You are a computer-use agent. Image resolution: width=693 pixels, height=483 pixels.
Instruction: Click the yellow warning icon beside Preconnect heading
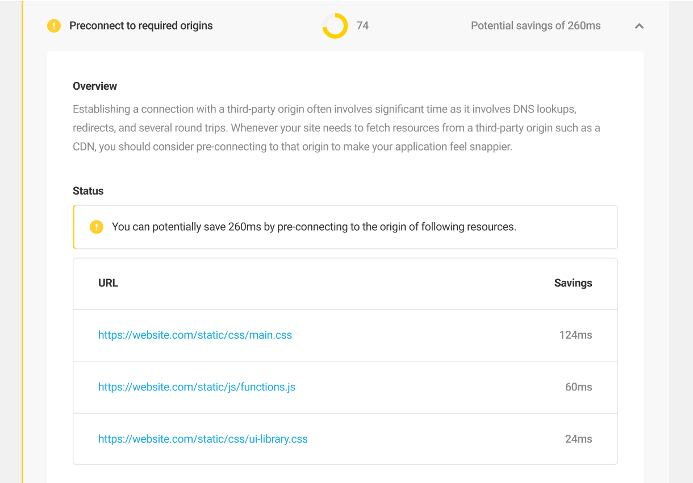(x=54, y=26)
